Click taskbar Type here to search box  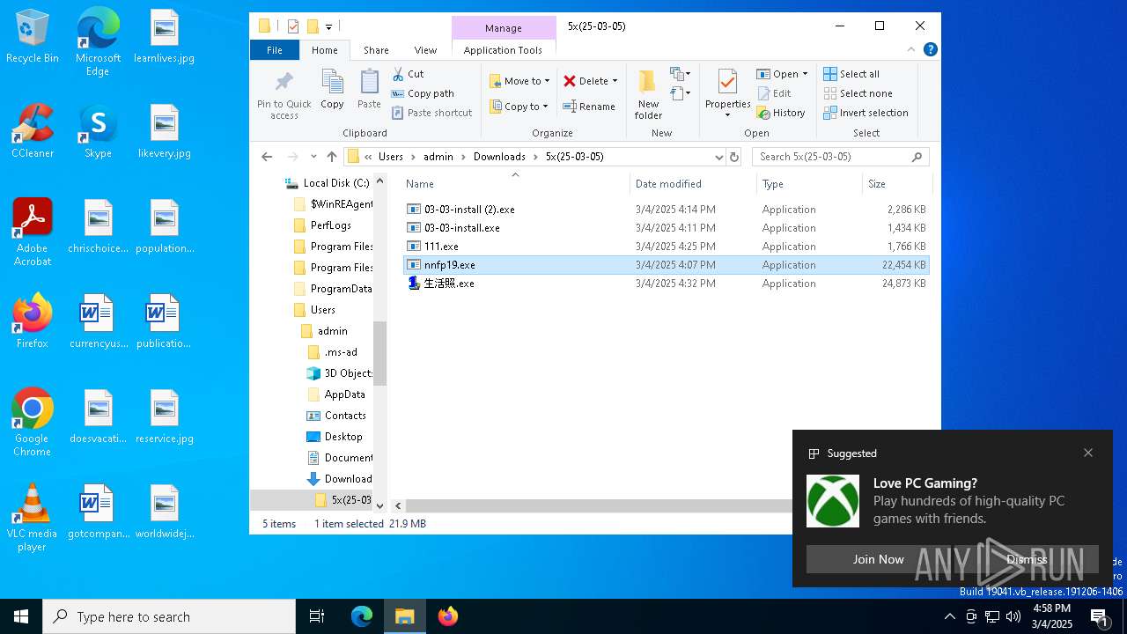[169, 616]
